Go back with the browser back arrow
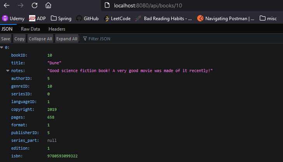This screenshot has height=162, width=283. click(7, 5)
